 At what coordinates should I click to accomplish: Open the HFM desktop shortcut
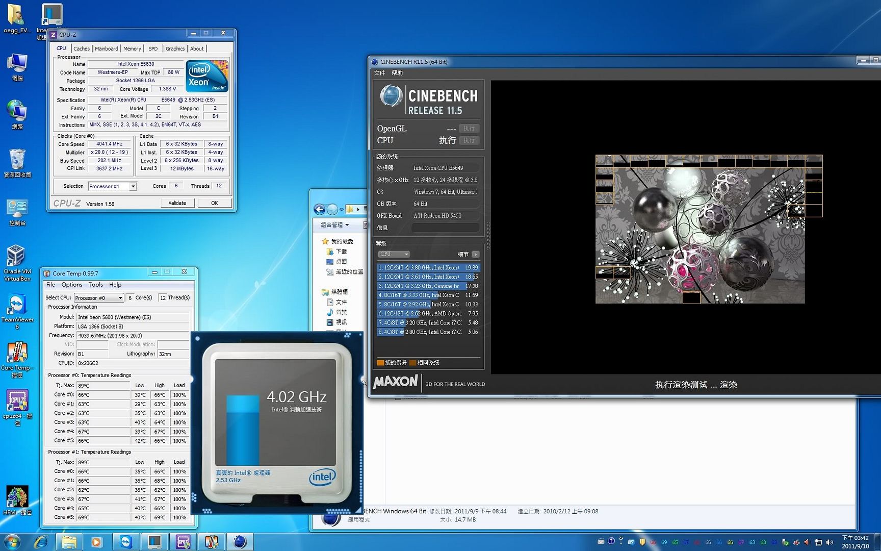17,500
